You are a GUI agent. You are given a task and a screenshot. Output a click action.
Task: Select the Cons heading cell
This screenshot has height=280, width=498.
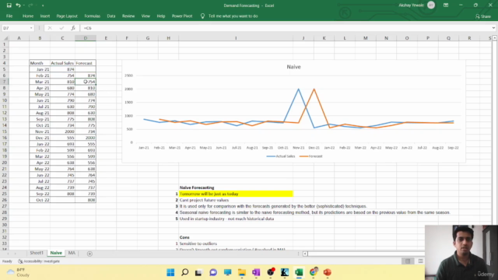coord(236,237)
